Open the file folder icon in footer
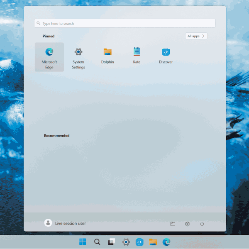The width and height of the screenshot is (249, 249). point(173,224)
